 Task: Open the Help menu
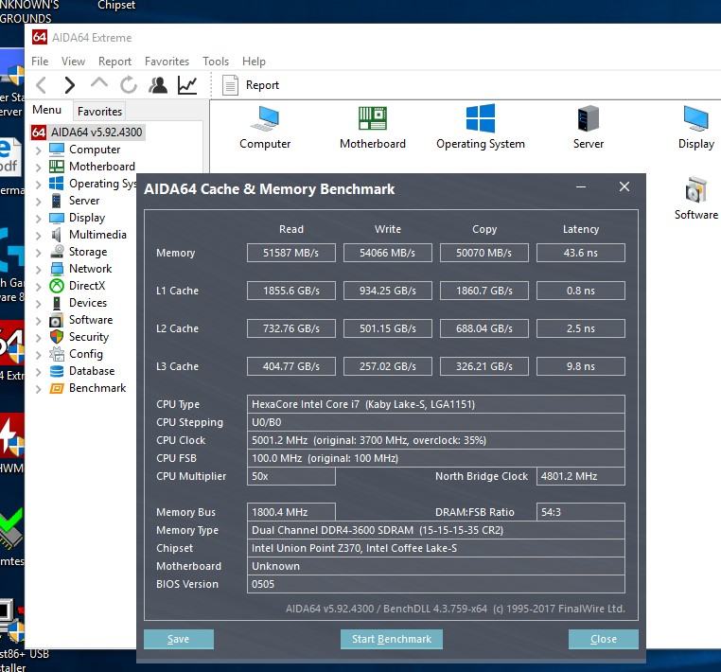coord(254,62)
